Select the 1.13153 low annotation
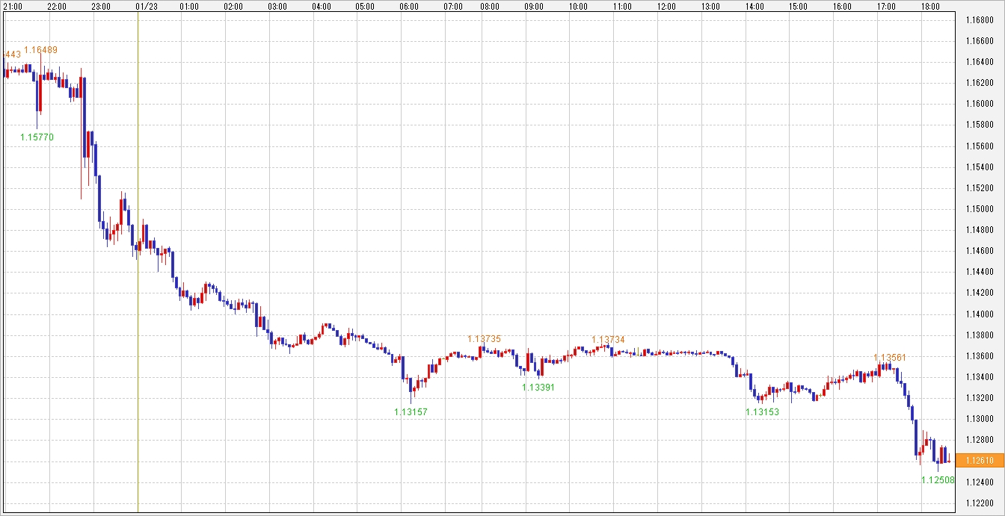Screen dimensions: 1005x516 pos(762,411)
